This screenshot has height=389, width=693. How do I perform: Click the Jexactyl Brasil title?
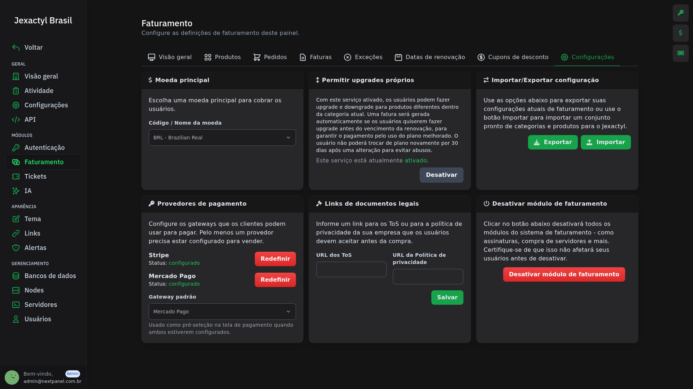(43, 21)
